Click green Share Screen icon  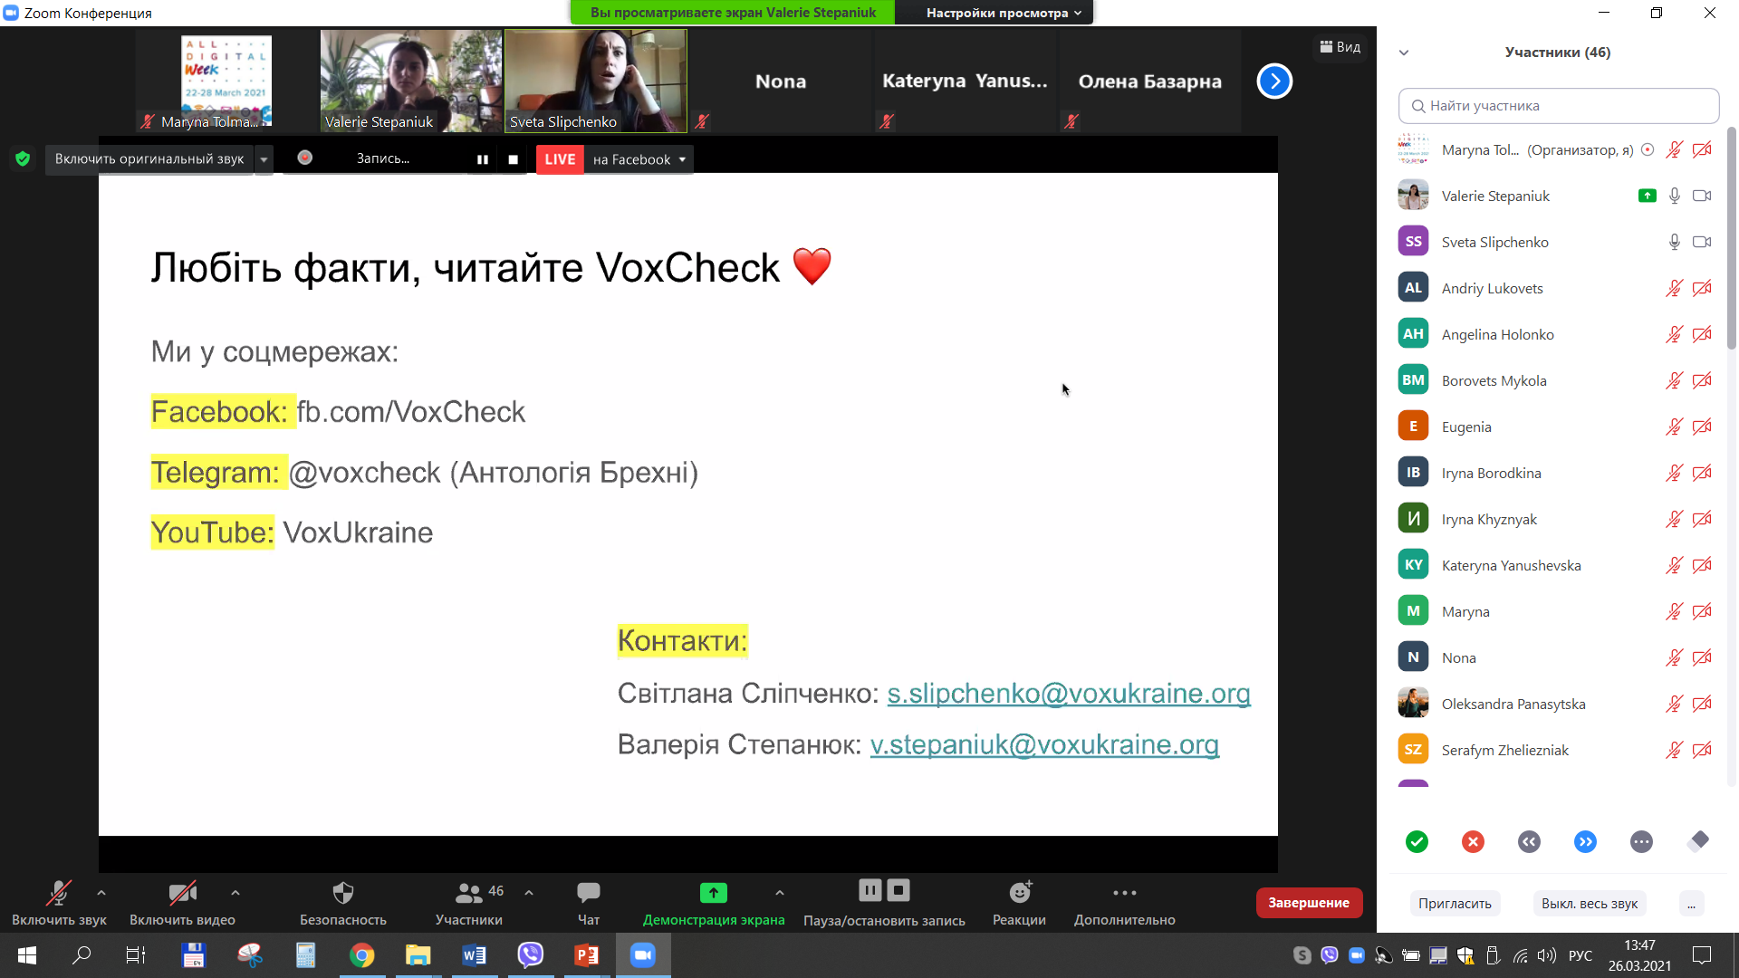[x=713, y=894]
